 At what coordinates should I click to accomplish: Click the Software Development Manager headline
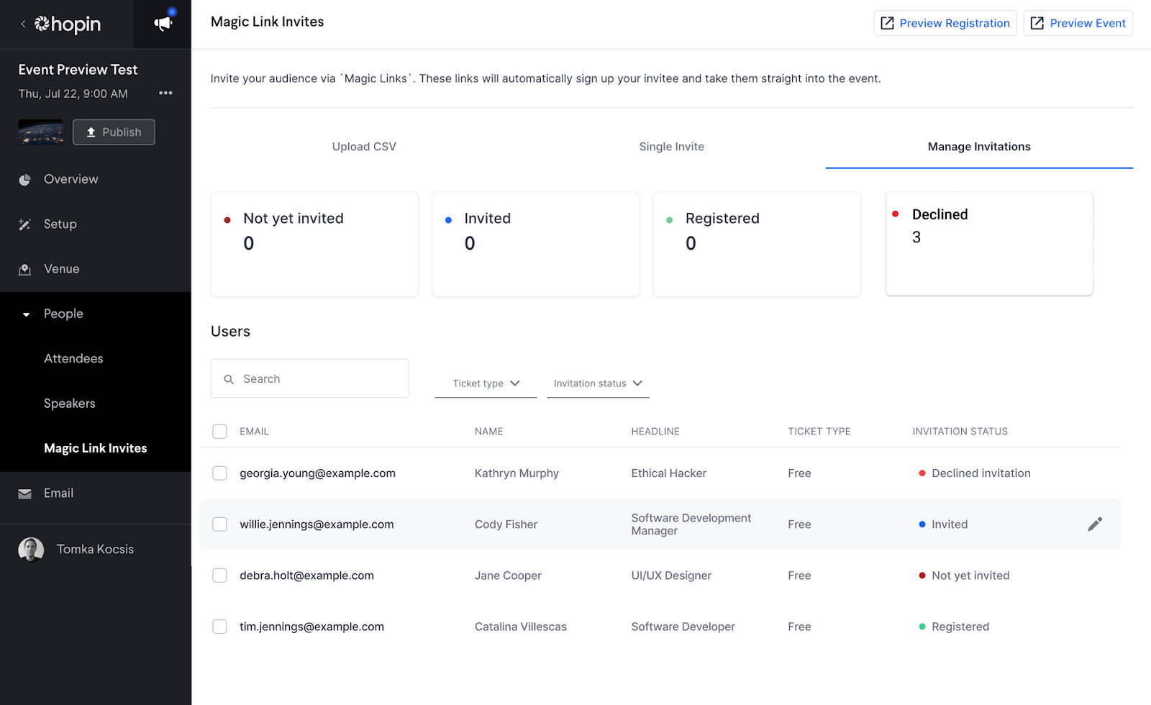point(691,524)
